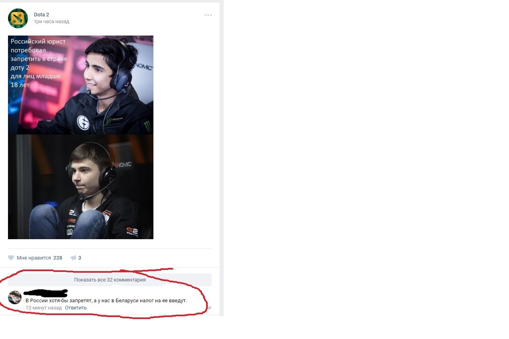Click the 228 likes counter
The width and height of the screenshot is (509, 339).
point(58,258)
